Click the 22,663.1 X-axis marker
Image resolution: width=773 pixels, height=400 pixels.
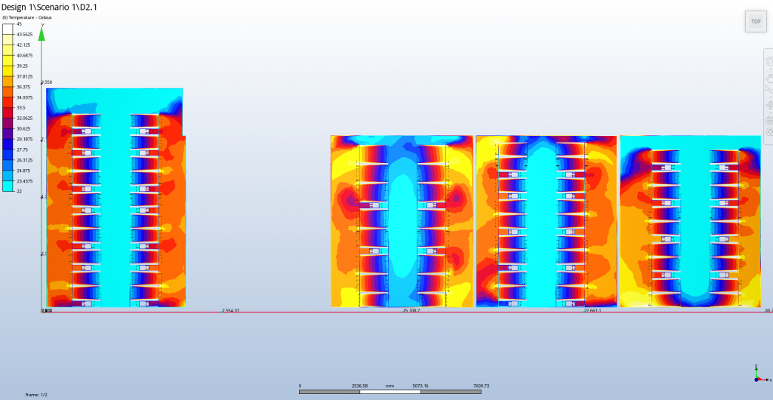coord(593,310)
